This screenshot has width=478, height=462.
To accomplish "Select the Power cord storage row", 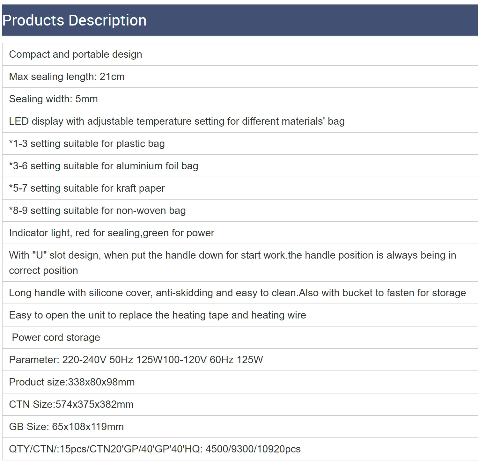I will 56,338.
